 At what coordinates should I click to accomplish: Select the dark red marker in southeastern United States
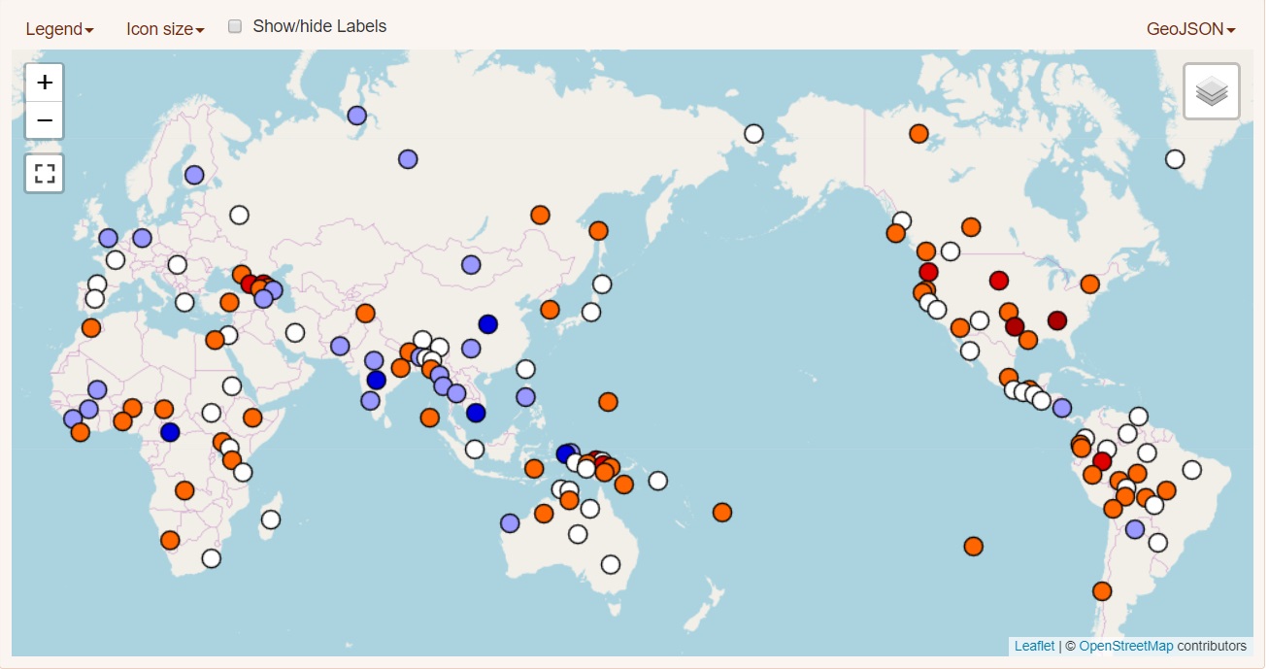pos(1057,321)
